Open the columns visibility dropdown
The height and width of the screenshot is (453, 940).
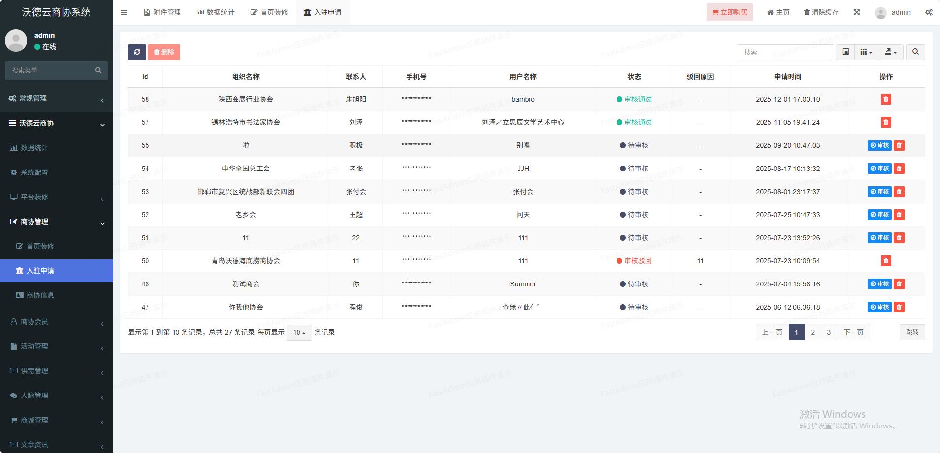coord(866,52)
